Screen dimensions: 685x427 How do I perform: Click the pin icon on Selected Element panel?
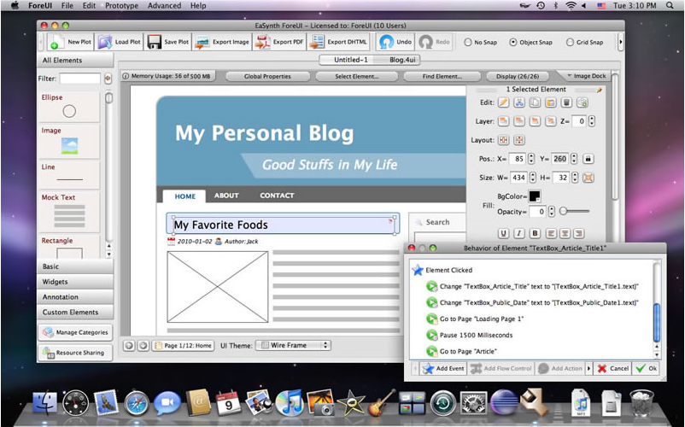click(600, 90)
